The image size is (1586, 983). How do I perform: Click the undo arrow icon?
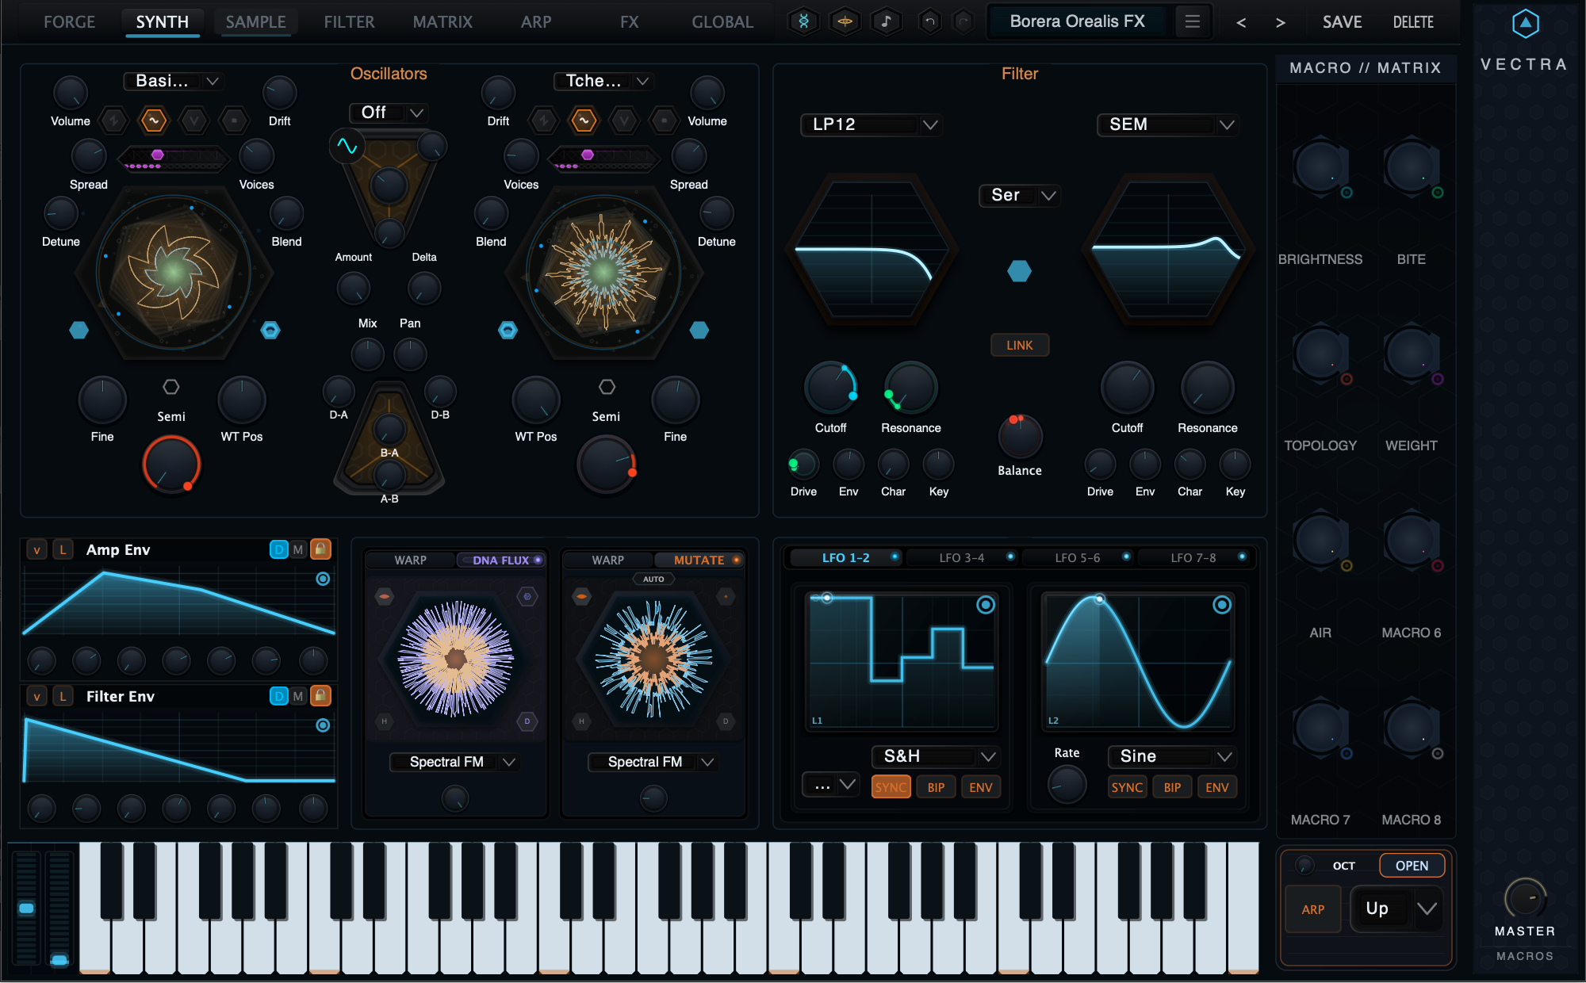point(929,21)
